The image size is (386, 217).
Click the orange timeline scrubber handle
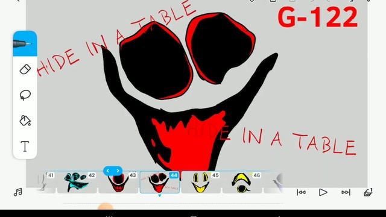[x=106, y=206]
